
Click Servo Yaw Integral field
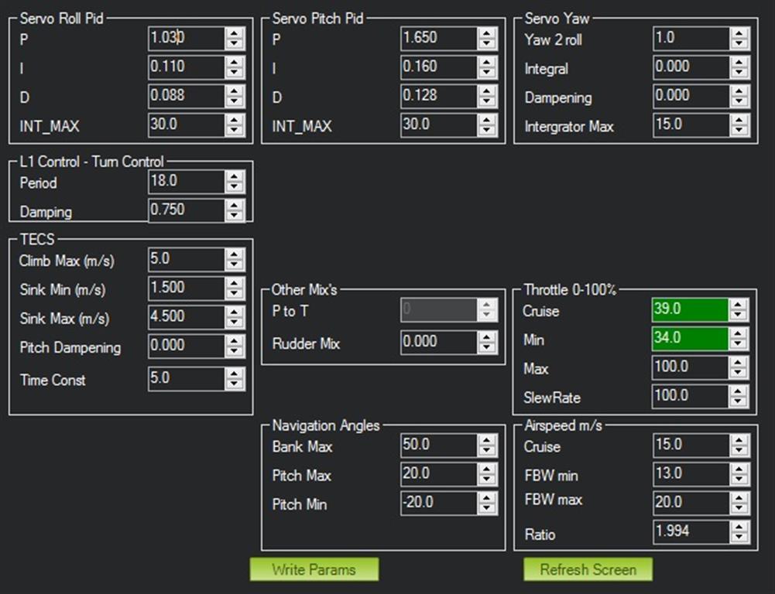click(691, 67)
